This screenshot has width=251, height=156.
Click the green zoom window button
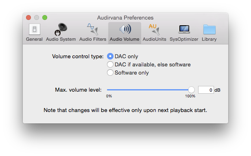pos(45,18)
